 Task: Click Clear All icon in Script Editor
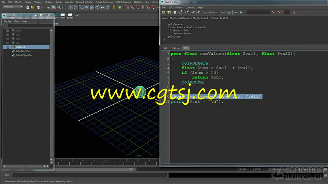(x=198, y=13)
